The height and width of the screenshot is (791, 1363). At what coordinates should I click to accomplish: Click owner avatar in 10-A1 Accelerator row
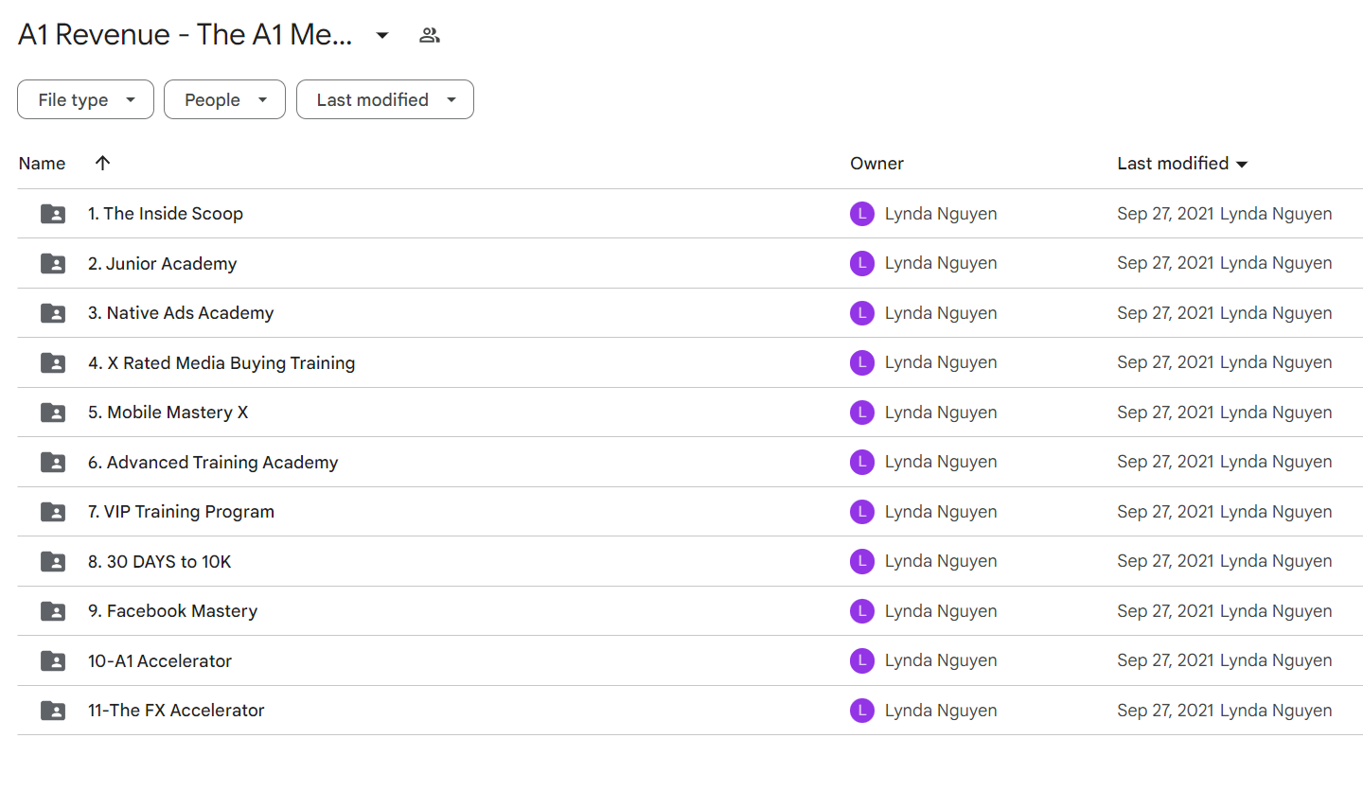(861, 660)
